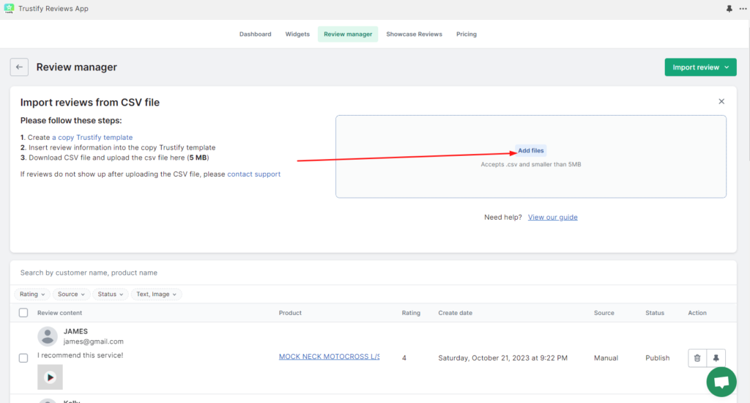Click the contact support link

click(253, 174)
